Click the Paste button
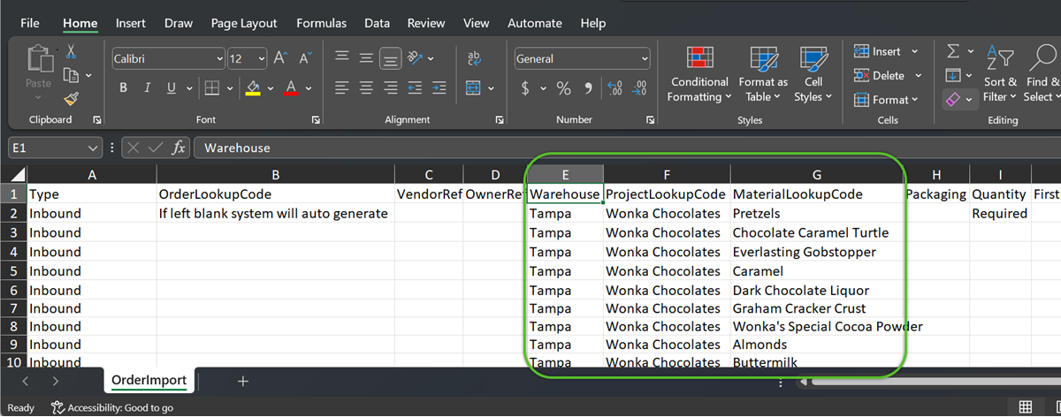This screenshot has height=417, width=1061. pyautogui.click(x=38, y=67)
